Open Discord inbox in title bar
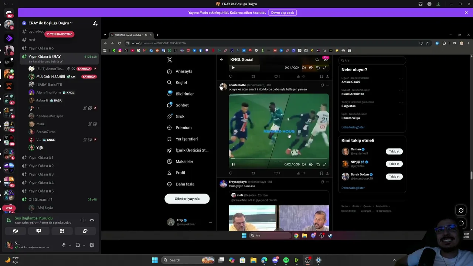Viewport: 473px width, 266px height. pos(421,4)
